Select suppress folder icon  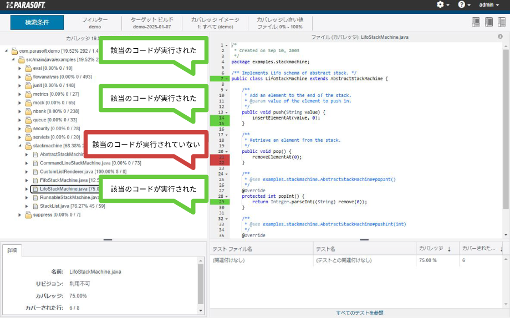click(29, 214)
